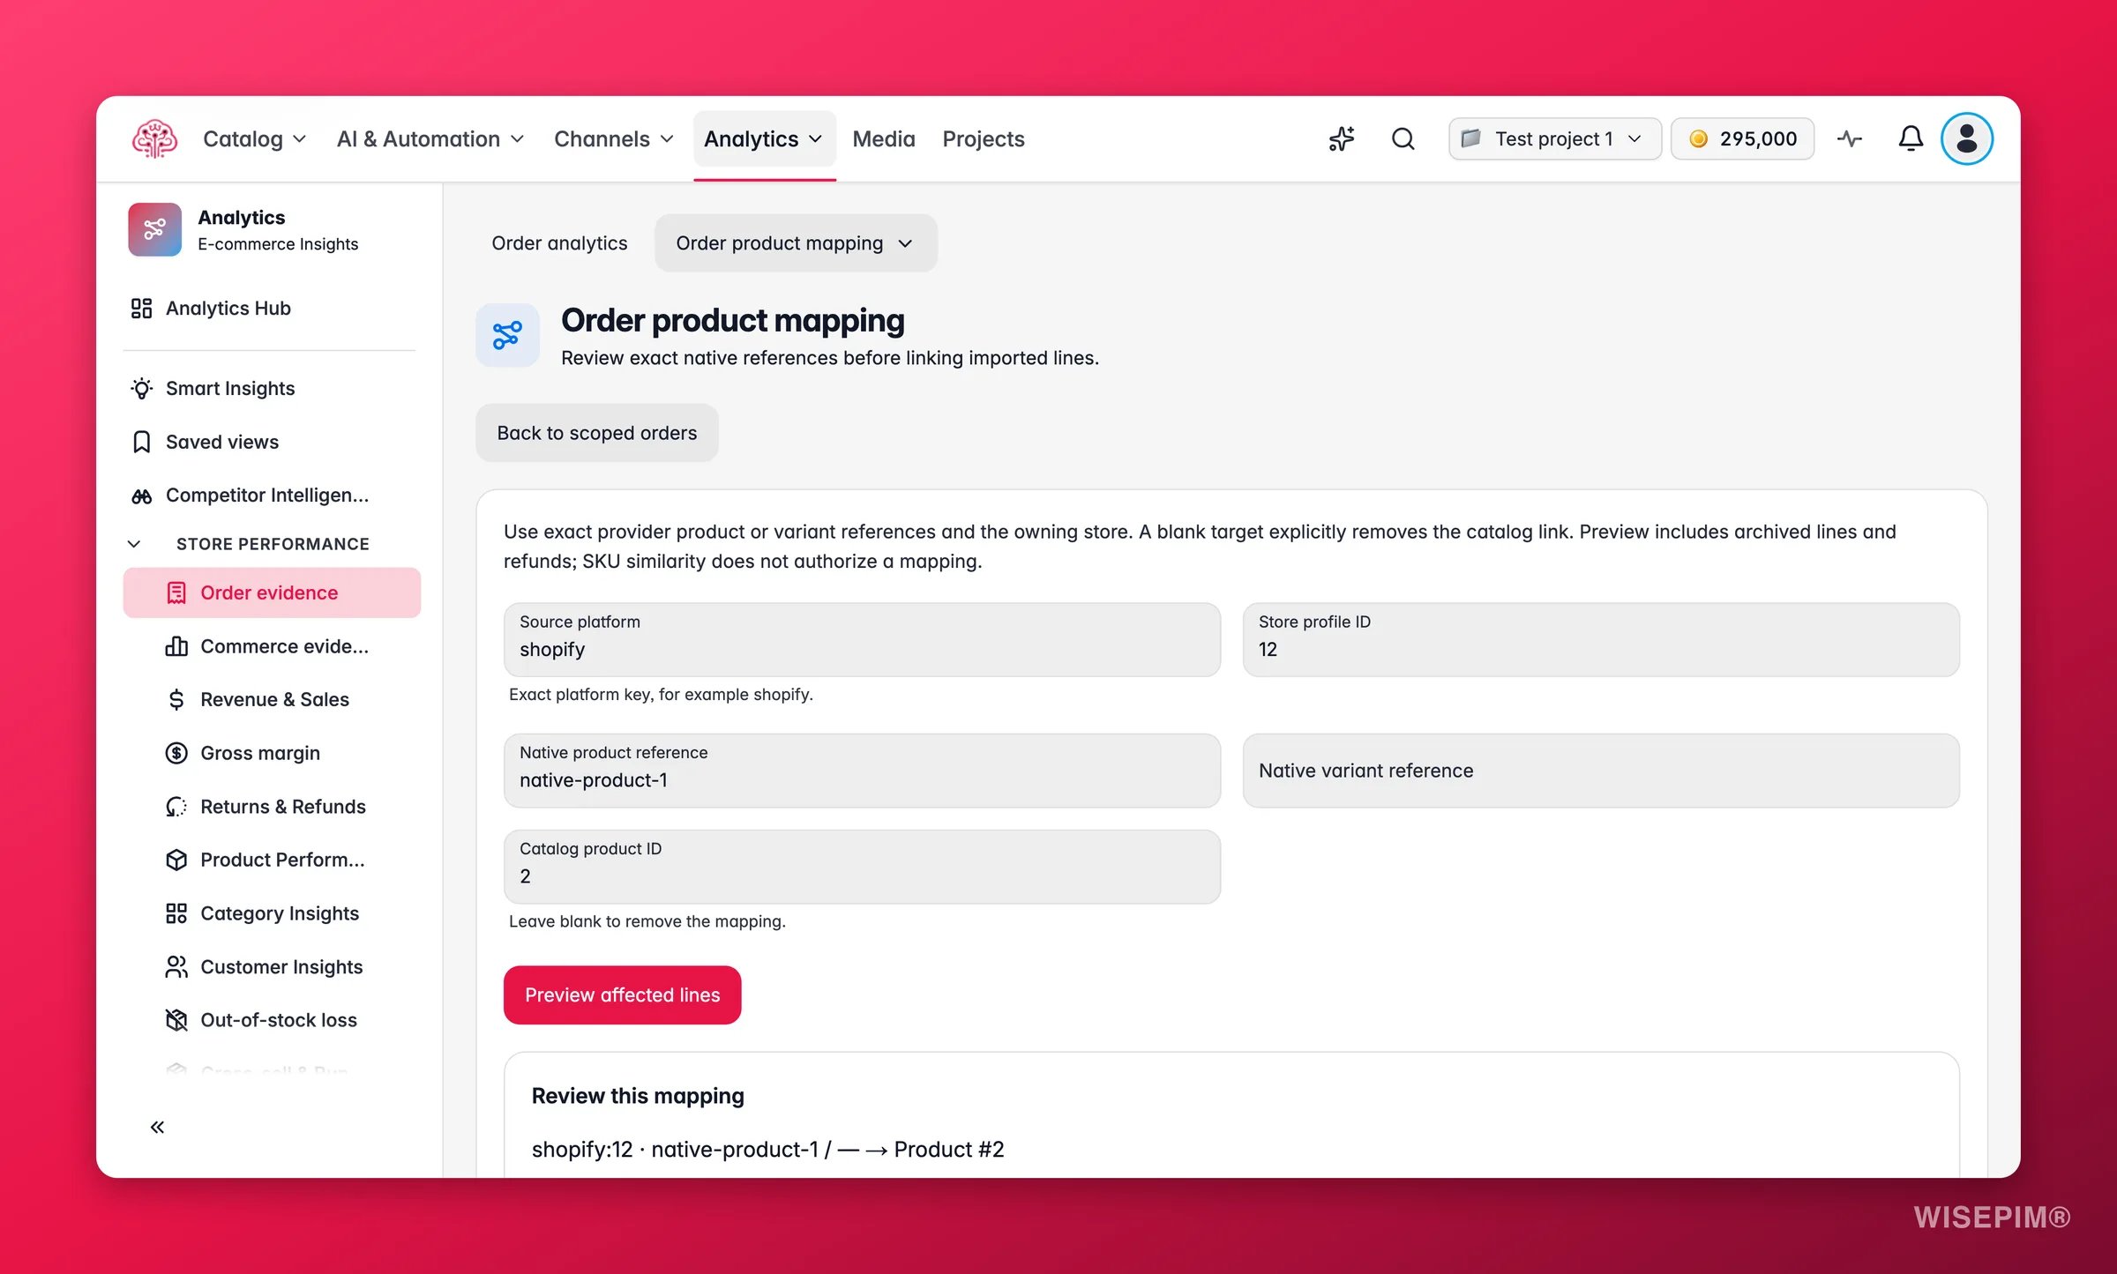Open the AI sparkle assistant icon
The width and height of the screenshot is (2117, 1274).
click(x=1341, y=138)
